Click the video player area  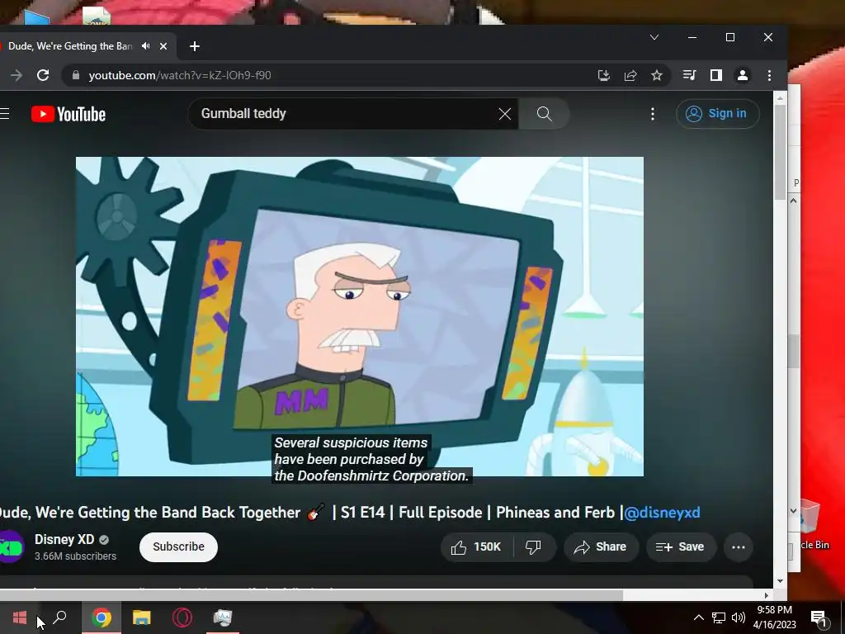click(360, 316)
